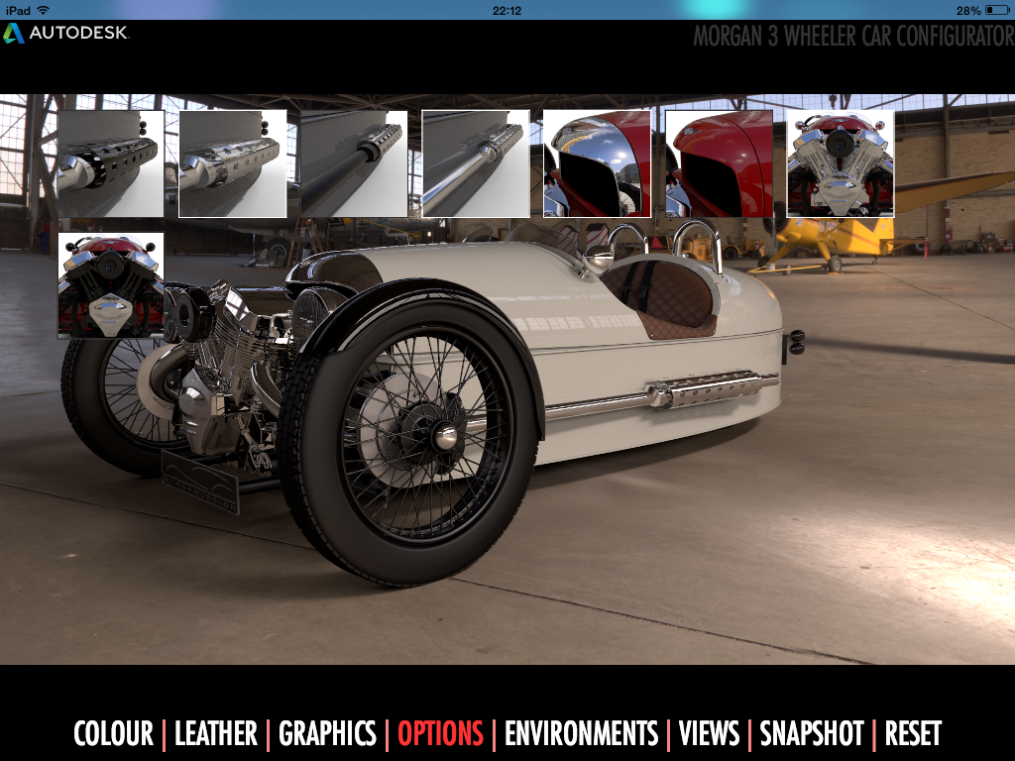Open the Graphics menu
Viewport: 1015px width, 761px height.
tap(327, 734)
